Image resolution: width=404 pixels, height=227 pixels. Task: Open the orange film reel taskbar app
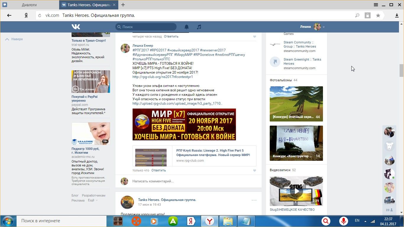(x=136, y=221)
